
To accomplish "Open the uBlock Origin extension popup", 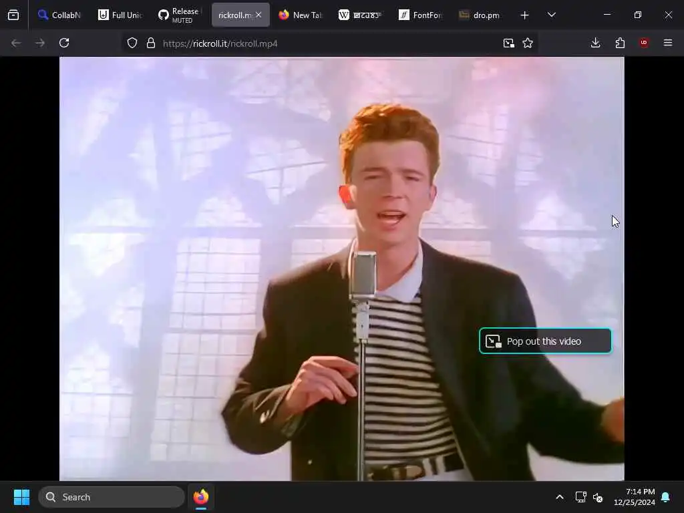I will pos(644,43).
